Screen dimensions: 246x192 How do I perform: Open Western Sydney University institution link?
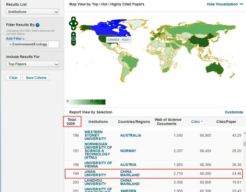point(95,135)
